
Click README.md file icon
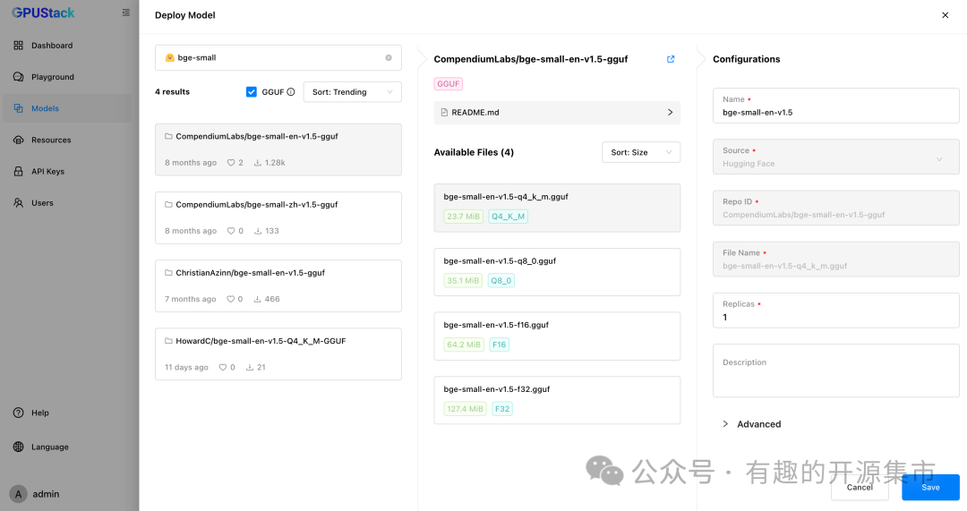click(x=444, y=112)
